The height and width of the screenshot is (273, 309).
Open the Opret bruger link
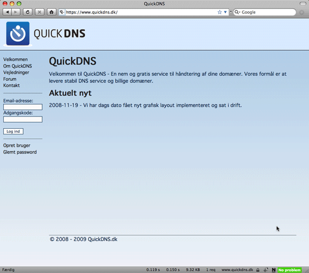[x=17, y=145]
